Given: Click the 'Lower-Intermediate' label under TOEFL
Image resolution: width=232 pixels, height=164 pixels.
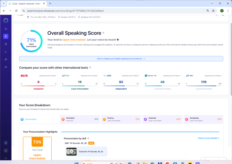Looking at the screenshot, I should point(80,89).
